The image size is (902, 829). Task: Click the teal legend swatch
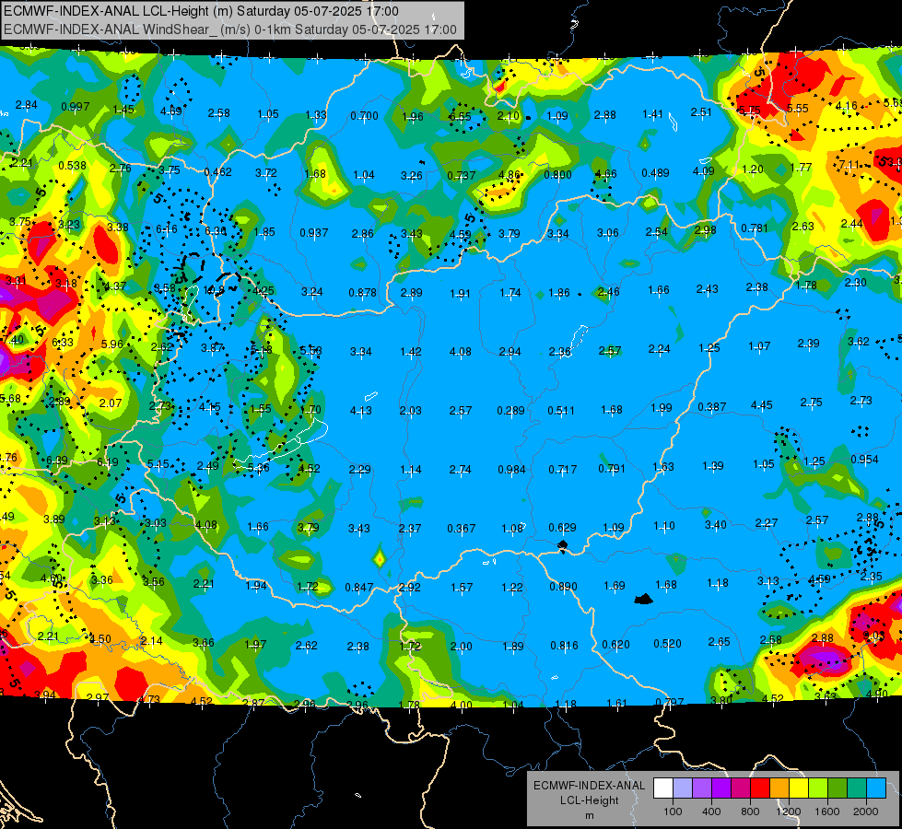(x=857, y=788)
